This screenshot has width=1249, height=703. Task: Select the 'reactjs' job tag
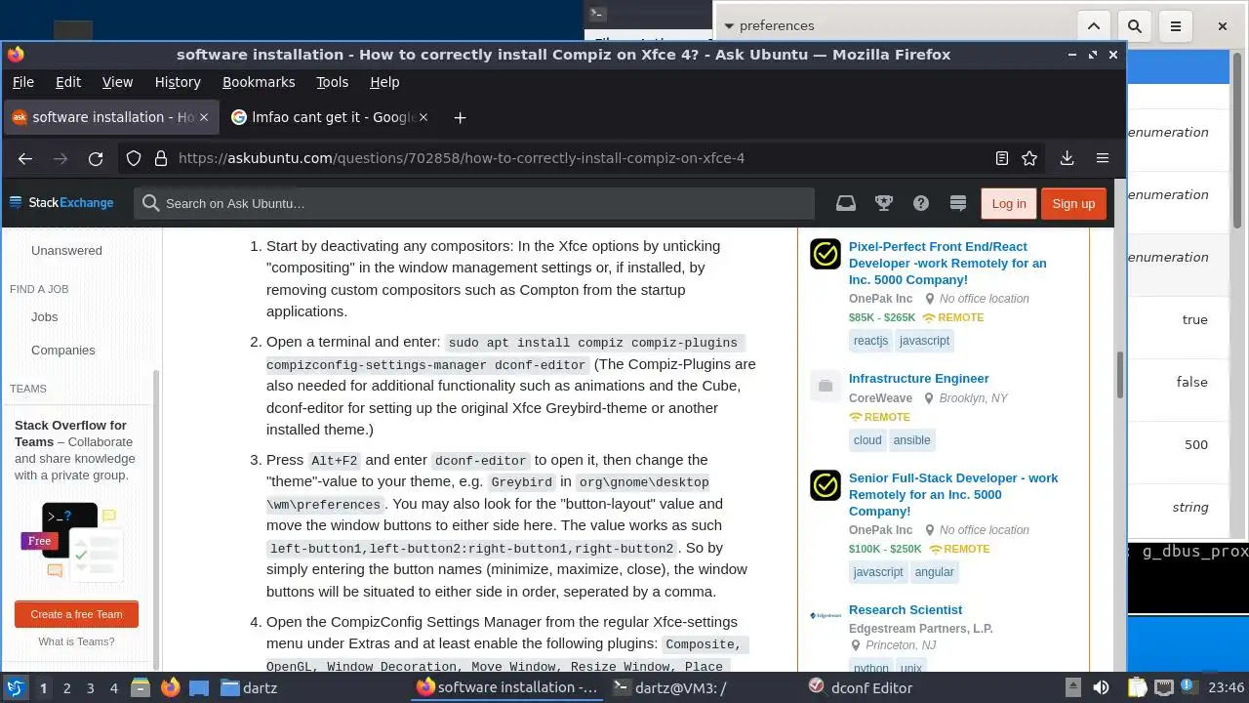(x=870, y=341)
